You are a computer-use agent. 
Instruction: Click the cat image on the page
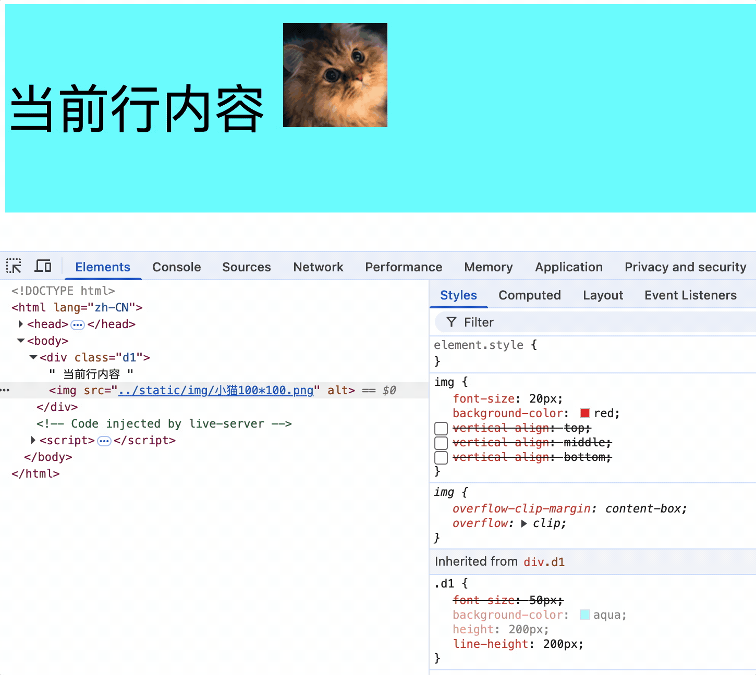tap(335, 75)
